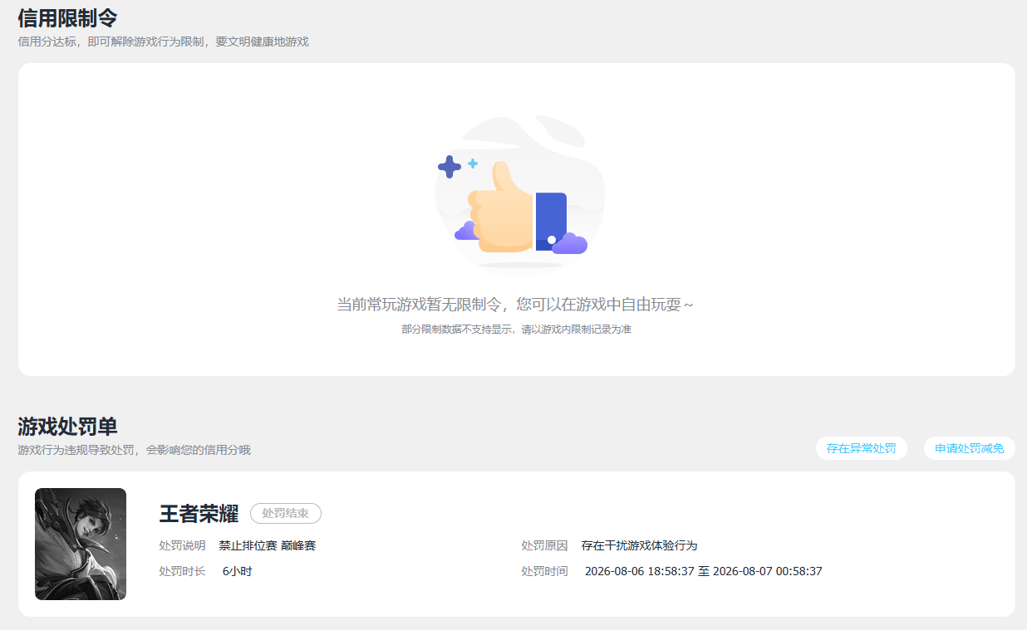1027x630 pixels.
Task: Select the 王者荣耀 hero avatar thumbnail
Action: pos(81,544)
